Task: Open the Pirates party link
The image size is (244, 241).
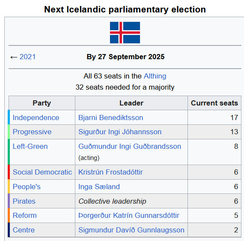Action: (24, 201)
